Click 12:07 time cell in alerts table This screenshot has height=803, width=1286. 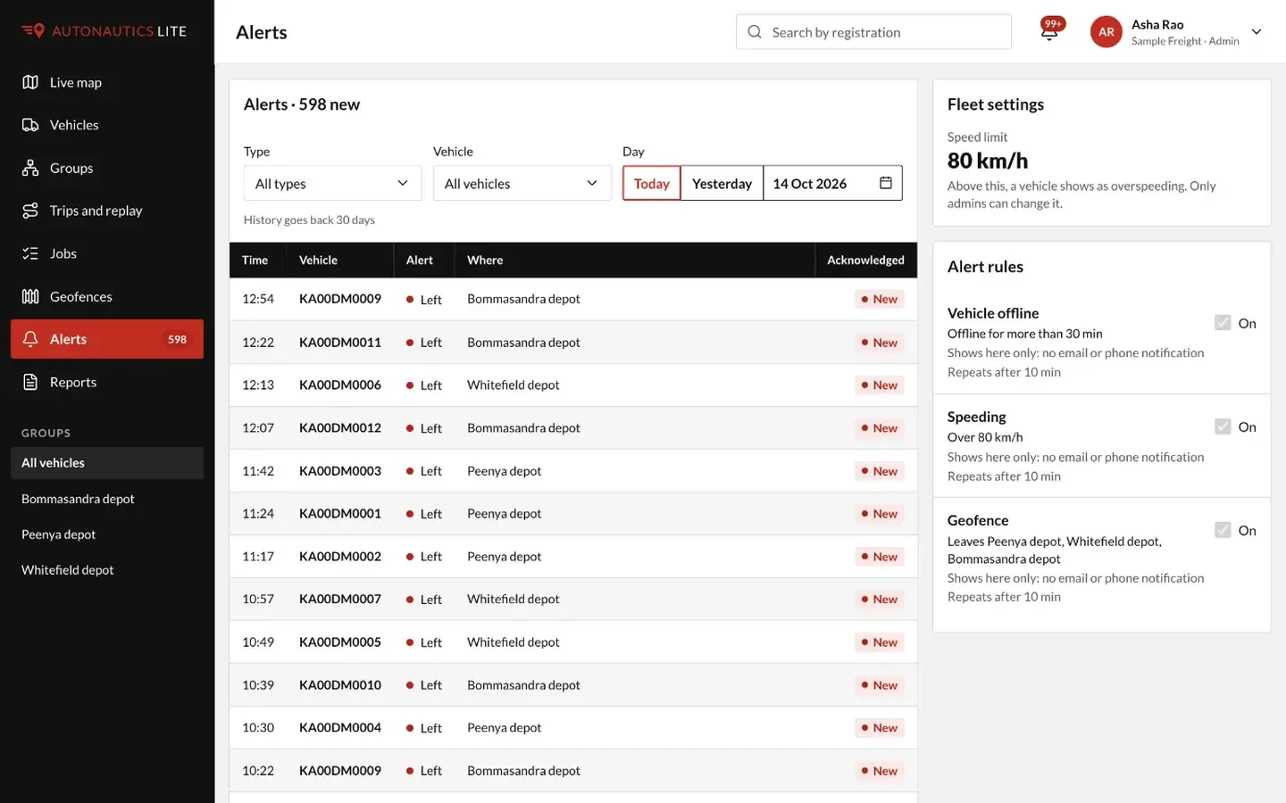click(258, 427)
